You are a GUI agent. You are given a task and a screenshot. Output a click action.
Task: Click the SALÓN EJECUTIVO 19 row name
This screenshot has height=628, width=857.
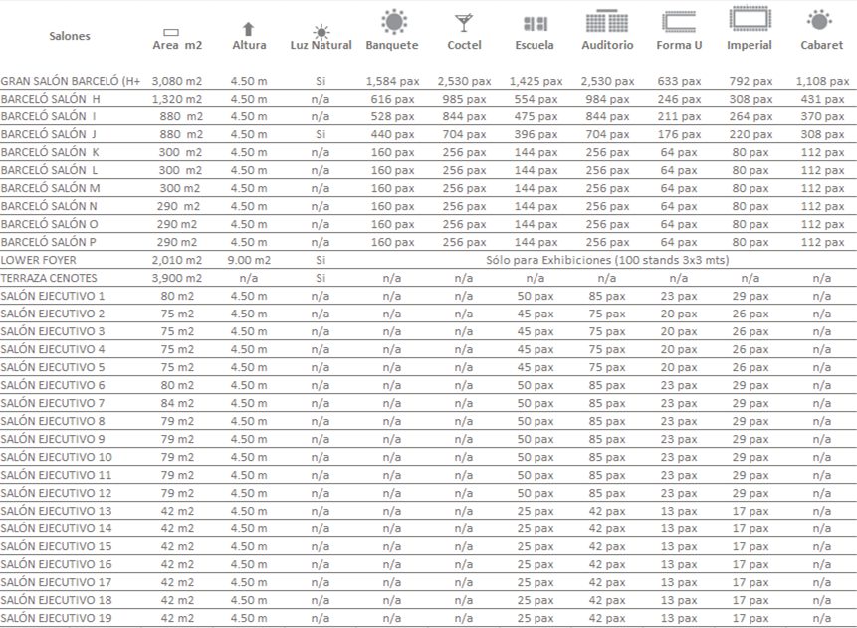(56, 619)
